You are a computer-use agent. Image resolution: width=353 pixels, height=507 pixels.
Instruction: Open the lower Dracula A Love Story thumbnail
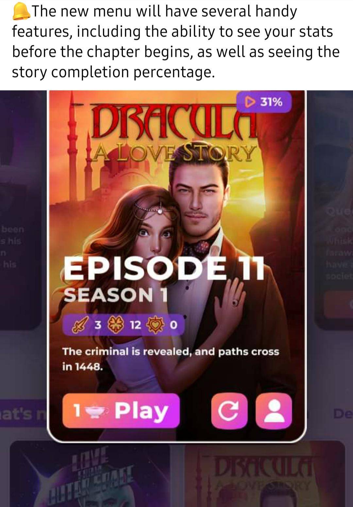coord(265,474)
